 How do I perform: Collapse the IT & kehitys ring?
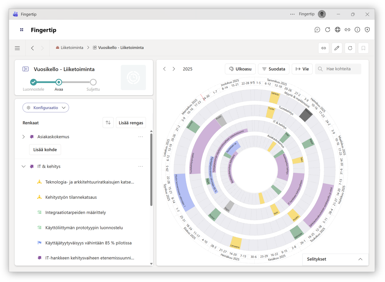click(x=24, y=167)
